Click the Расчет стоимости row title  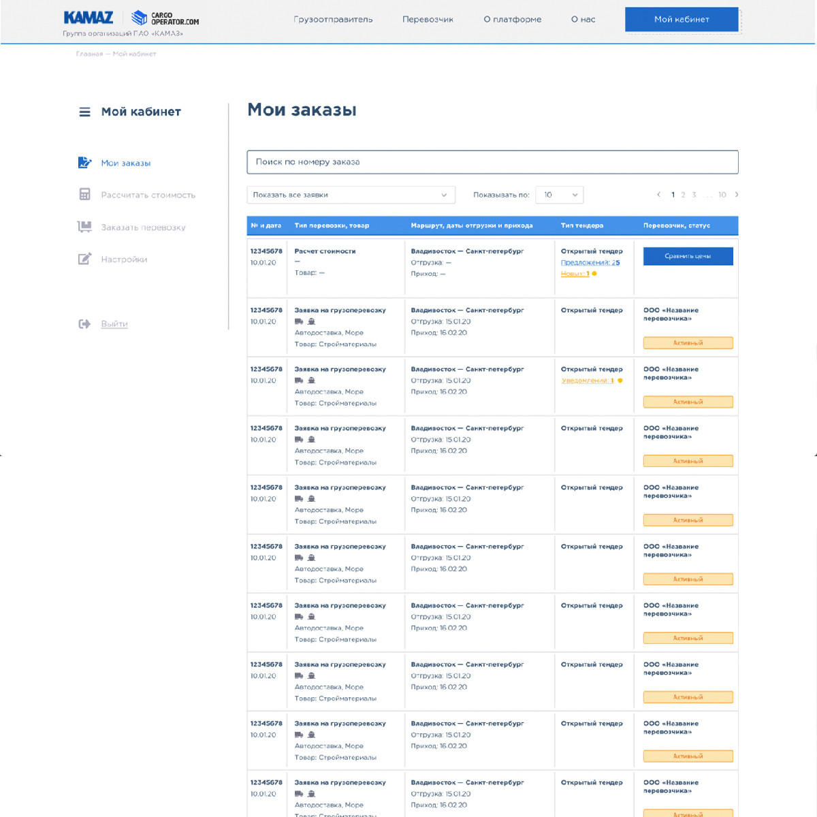[325, 251]
